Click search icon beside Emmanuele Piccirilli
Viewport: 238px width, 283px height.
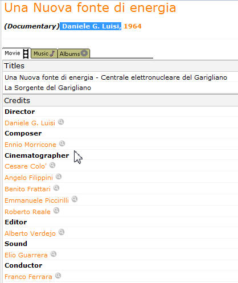(75, 199)
